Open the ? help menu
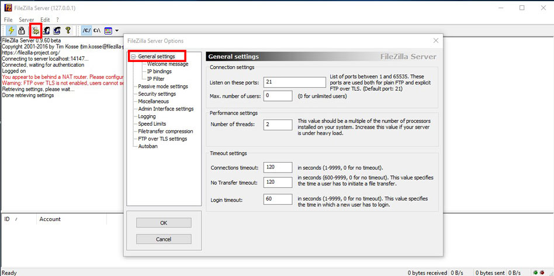Screen dimensions: 554x276 tap(58, 20)
